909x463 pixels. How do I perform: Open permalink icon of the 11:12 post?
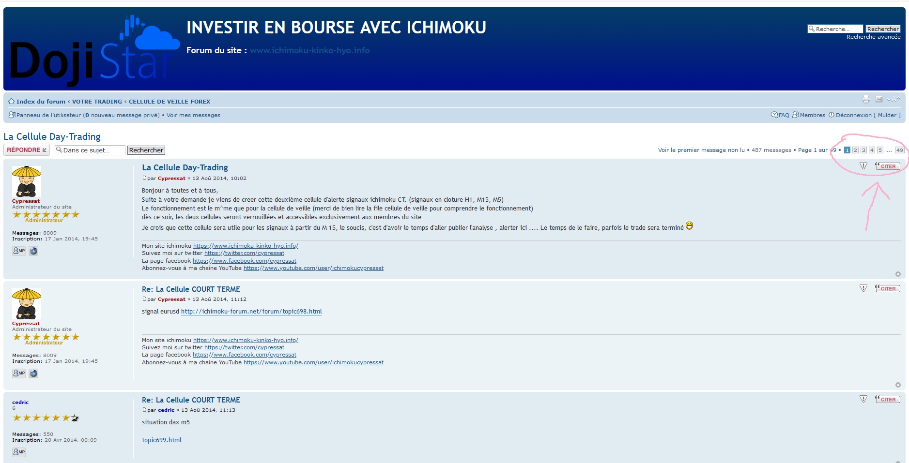[144, 299]
